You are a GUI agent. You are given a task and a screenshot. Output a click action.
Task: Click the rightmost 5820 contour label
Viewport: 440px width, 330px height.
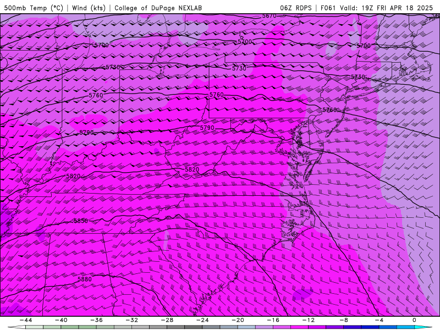pyautogui.click(x=192, y=169)
